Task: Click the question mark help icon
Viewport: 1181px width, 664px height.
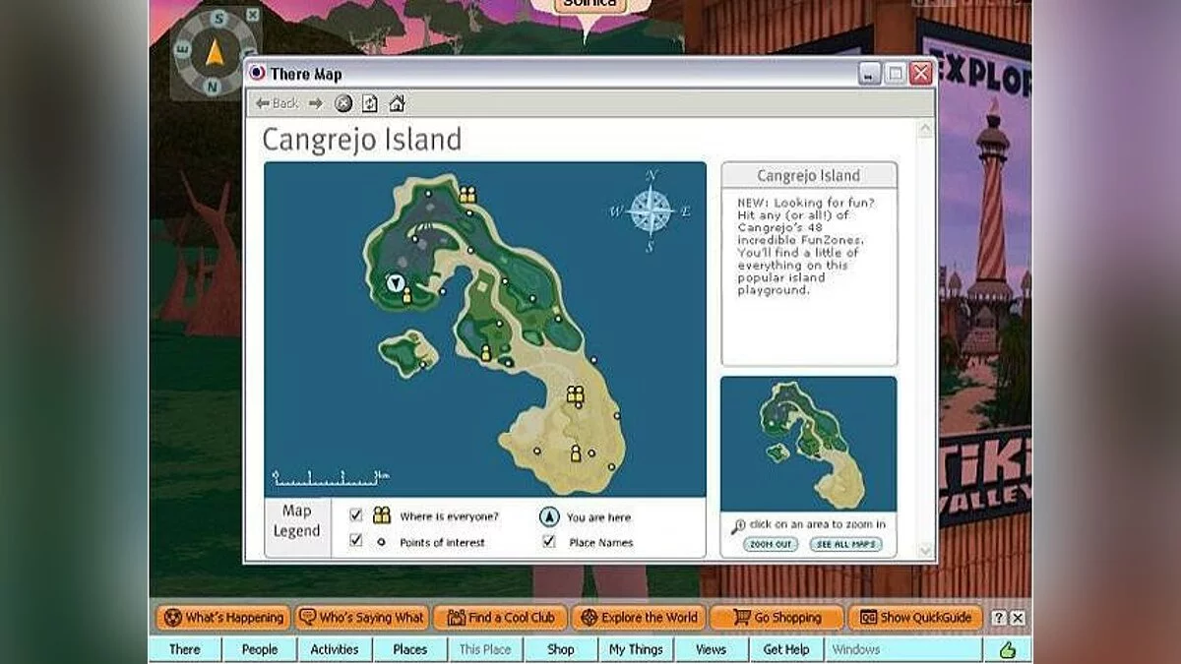Action: [x=999, y=618]
